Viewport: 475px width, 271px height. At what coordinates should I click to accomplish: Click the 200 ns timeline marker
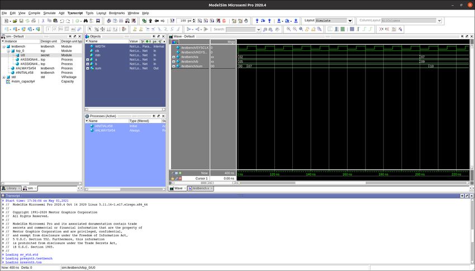tap(420, 174)
